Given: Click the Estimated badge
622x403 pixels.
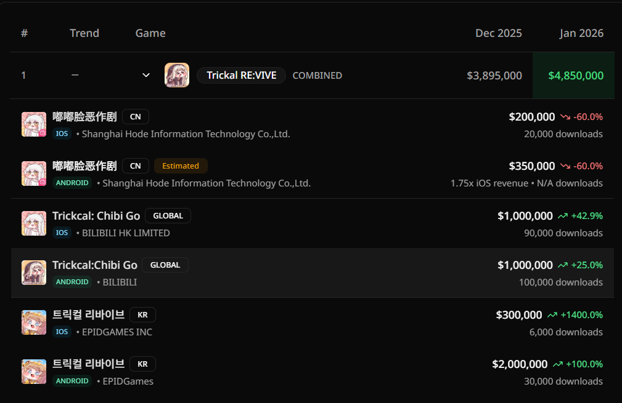Looking at the screenshot, I should click(x=181, y=166).
